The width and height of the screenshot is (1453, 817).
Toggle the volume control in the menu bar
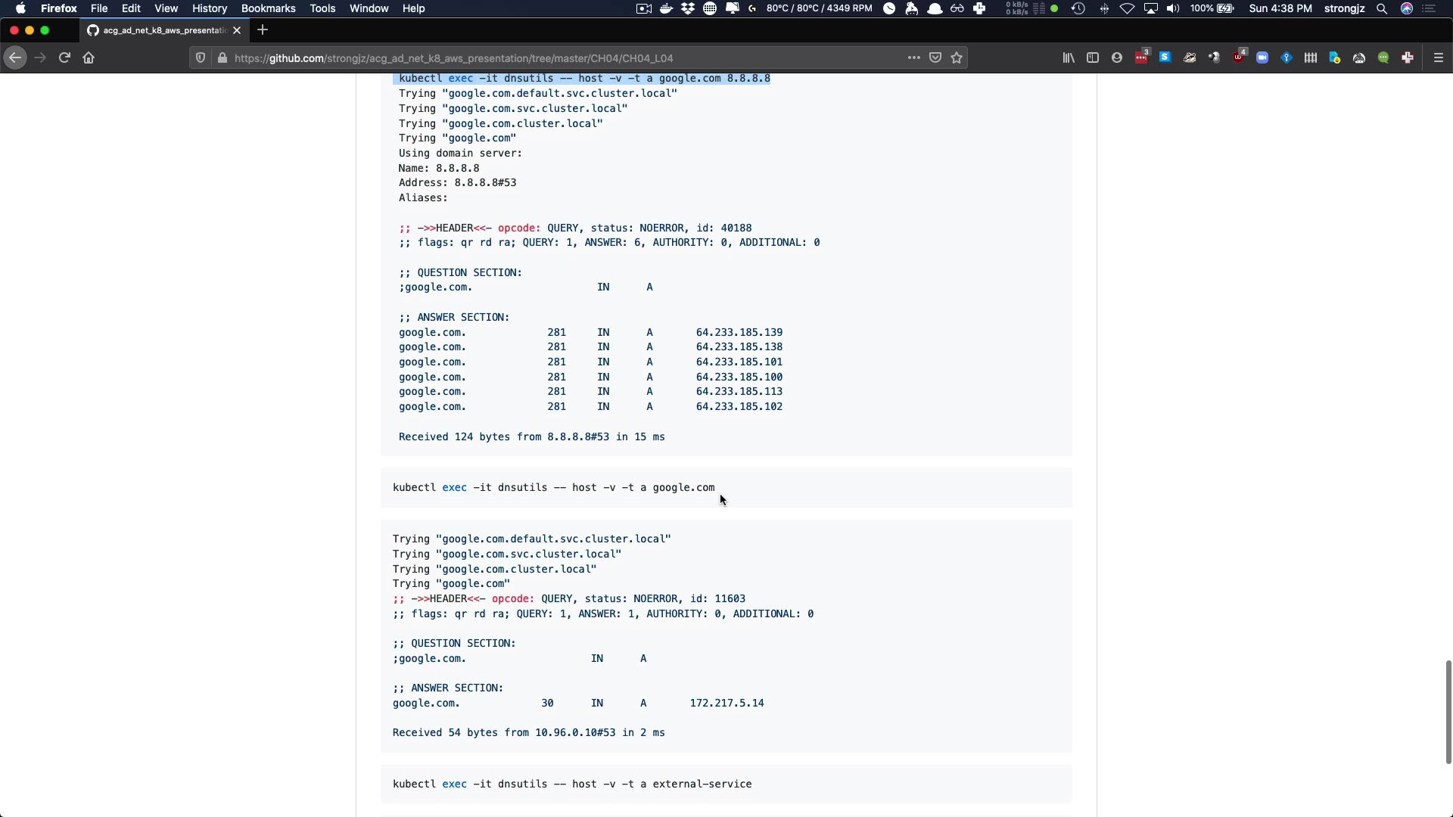coord(1173,8)
